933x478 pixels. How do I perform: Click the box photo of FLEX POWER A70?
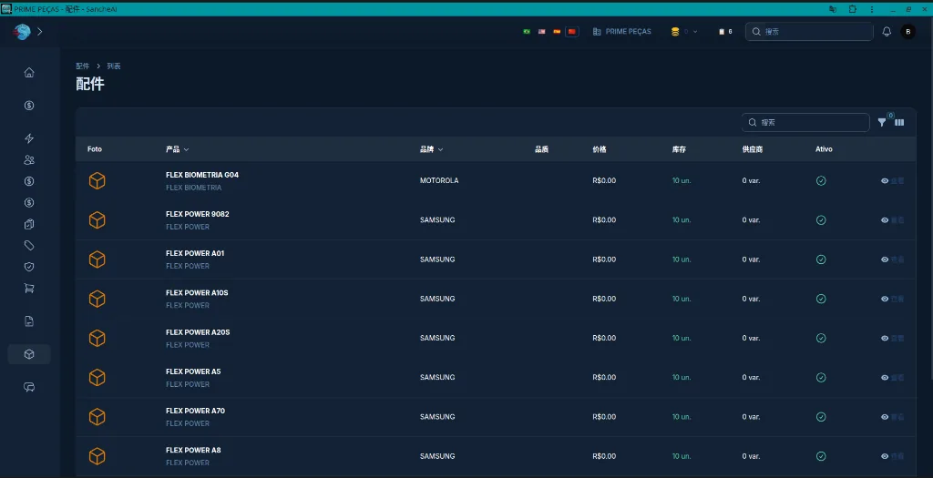point(97,417)
